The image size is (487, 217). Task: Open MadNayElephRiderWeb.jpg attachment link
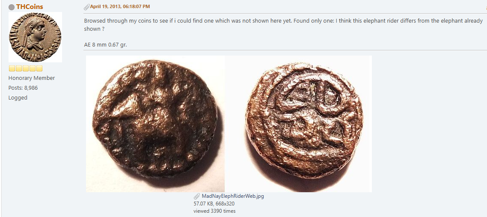coord(233,196)
